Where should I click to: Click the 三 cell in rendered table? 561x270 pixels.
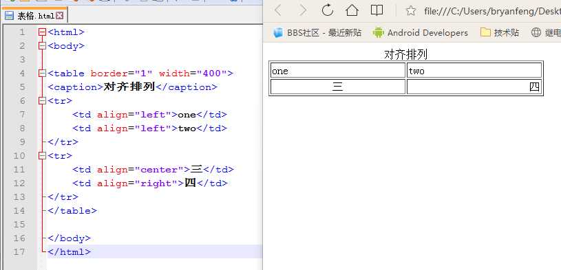click(x=338, y=87)
